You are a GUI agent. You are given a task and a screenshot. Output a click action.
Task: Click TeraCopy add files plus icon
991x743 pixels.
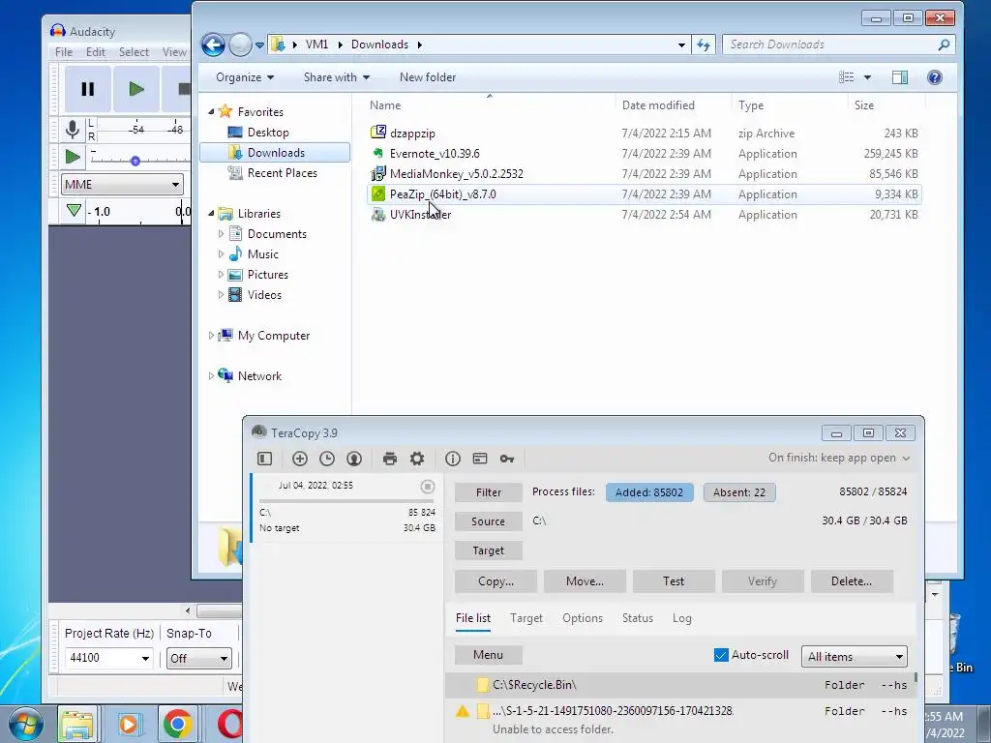(300, 459)
